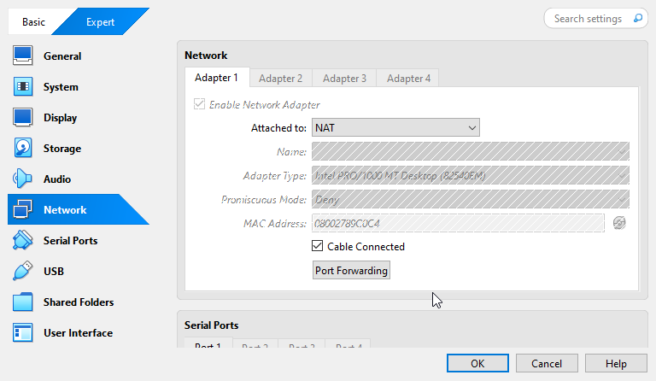Click the Storage disk icon

point(22,148)
